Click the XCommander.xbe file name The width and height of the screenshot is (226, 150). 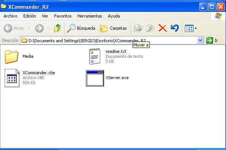[x=39, y=73]
